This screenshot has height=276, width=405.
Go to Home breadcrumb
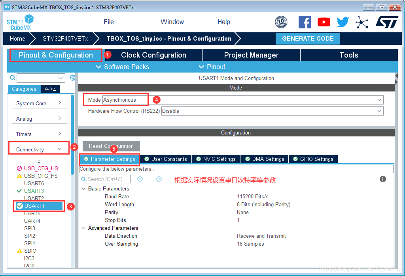[17, 39]
